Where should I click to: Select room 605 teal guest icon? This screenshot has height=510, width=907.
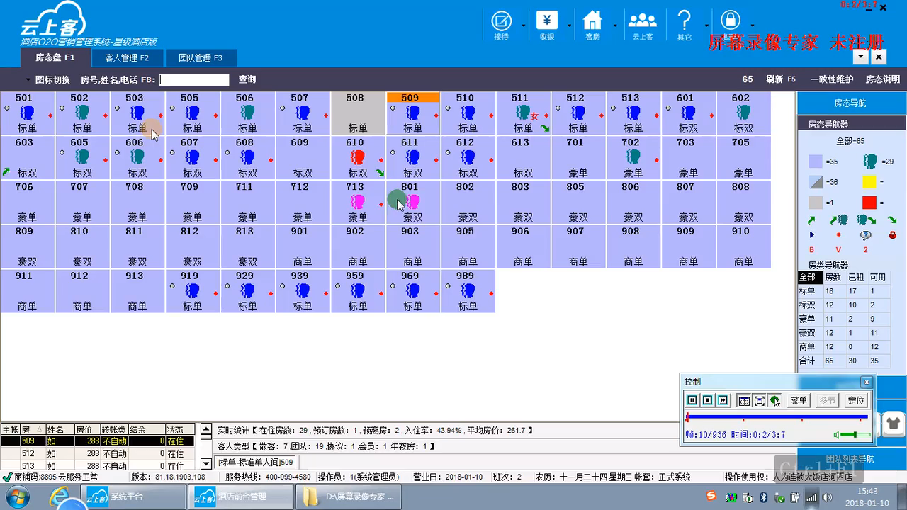(x=82, y=157)
